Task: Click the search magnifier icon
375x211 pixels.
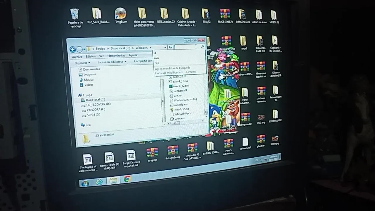Action: [x=202, y=47]
